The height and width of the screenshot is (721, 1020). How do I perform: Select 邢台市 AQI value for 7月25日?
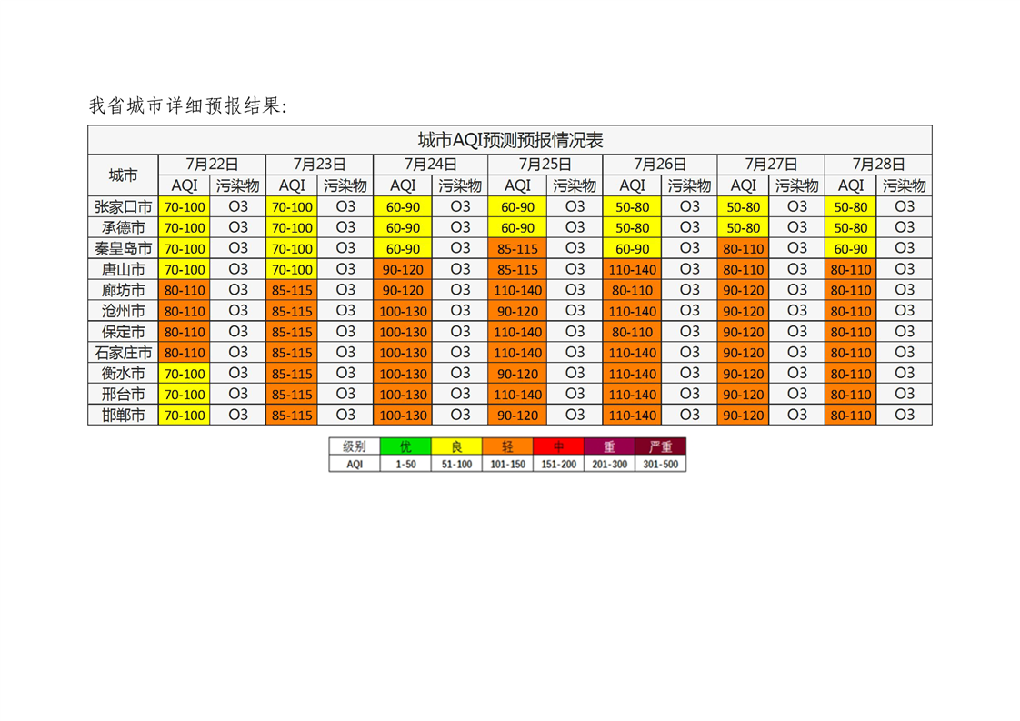click(x=517, y=395)
